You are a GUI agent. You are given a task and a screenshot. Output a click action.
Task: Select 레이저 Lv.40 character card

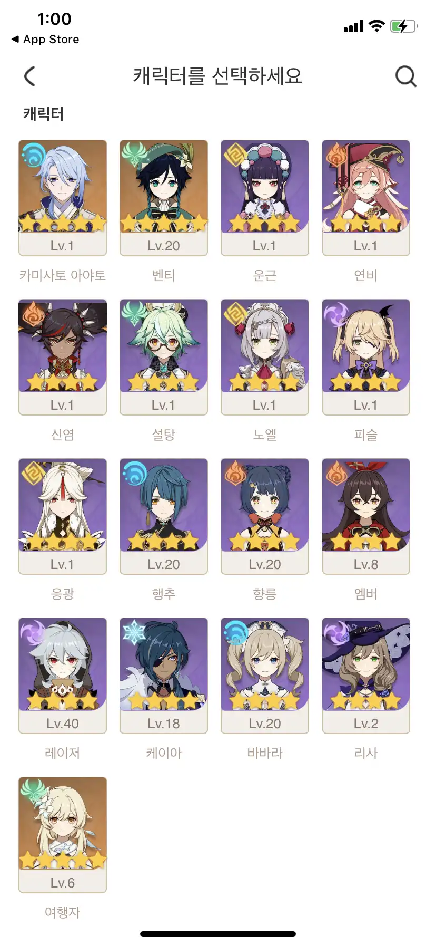click(x=63, y=676)
